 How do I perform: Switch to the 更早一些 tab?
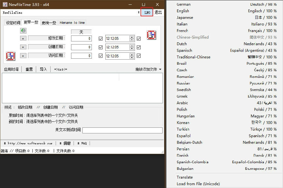(31, 22)
